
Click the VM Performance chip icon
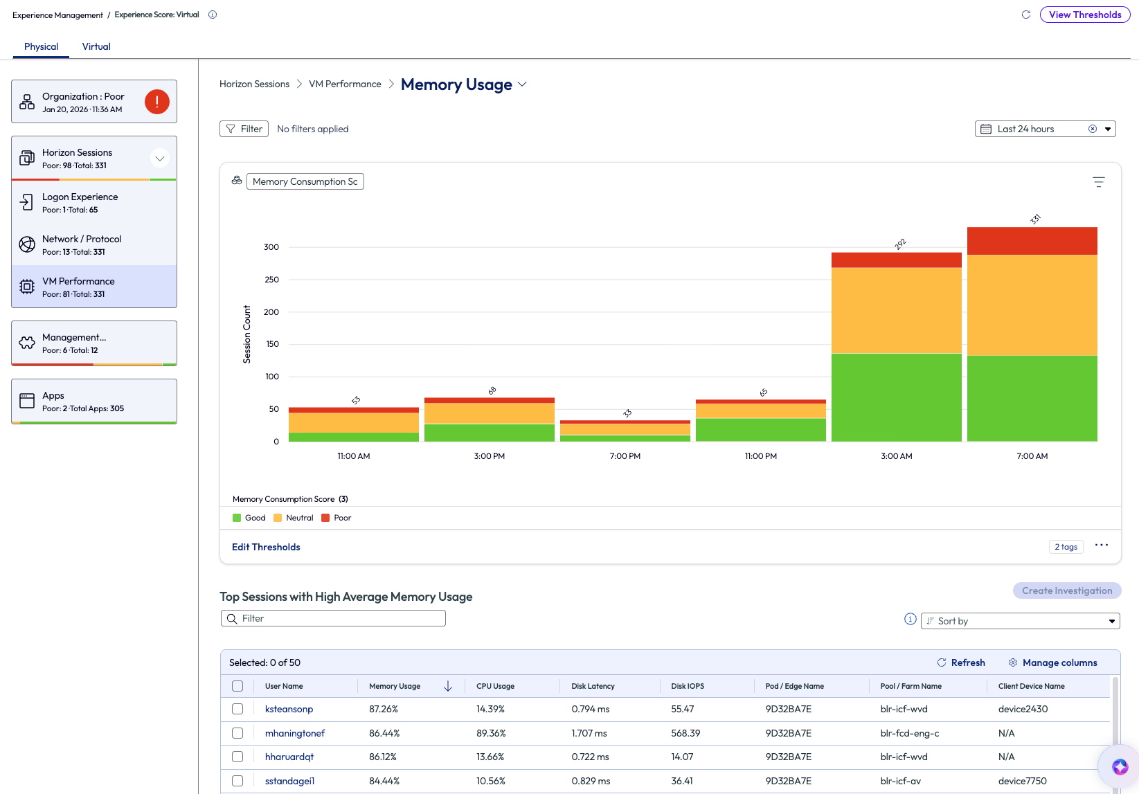27,287
